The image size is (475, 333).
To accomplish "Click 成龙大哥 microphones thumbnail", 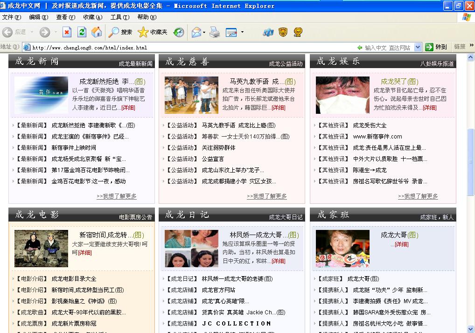I will point(342,249).
